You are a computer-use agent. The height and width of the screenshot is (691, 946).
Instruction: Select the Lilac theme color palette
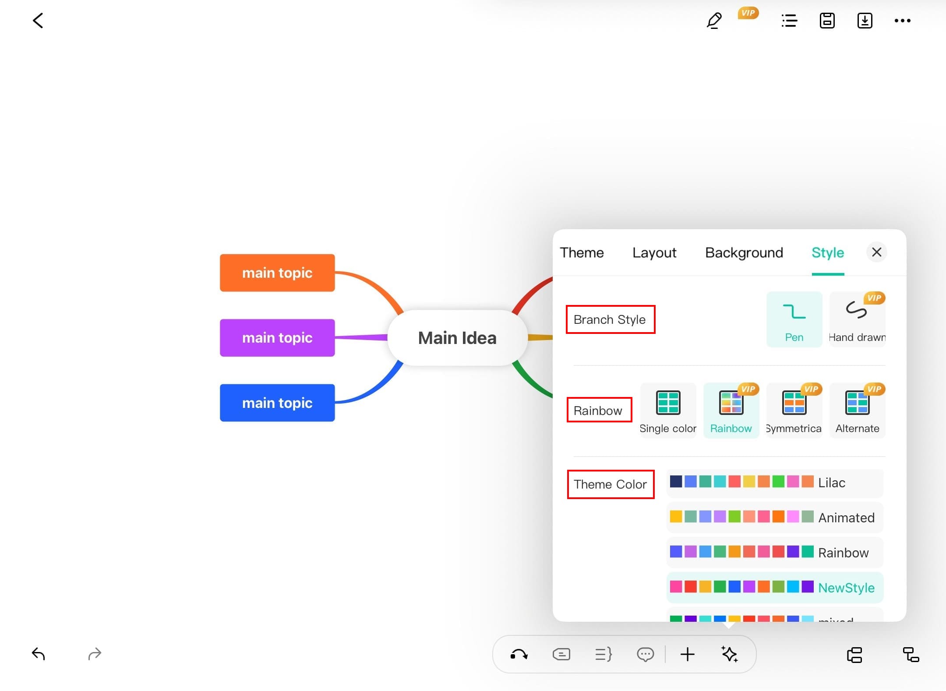point(774,483)
